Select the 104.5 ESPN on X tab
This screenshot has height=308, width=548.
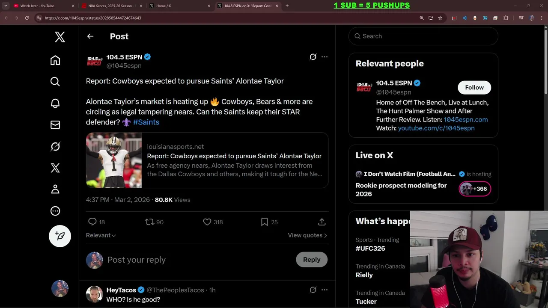247,6
